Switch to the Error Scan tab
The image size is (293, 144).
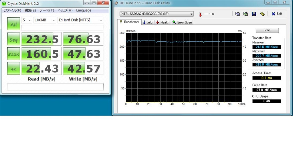point(182,22)
